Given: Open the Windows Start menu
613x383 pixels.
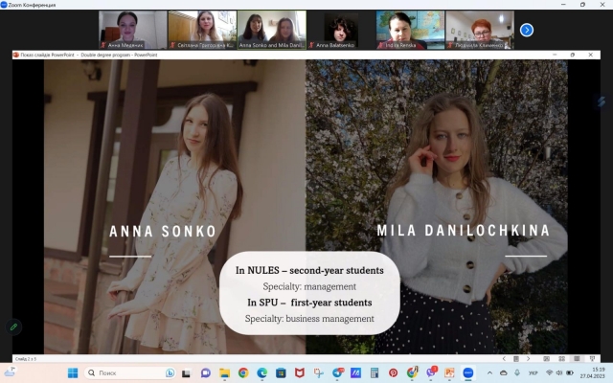Looking at the screenshot, I should click(x=73, y=372).
